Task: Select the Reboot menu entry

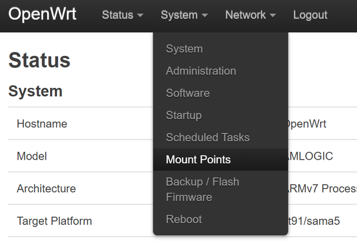Action: (x=220, y=220)
